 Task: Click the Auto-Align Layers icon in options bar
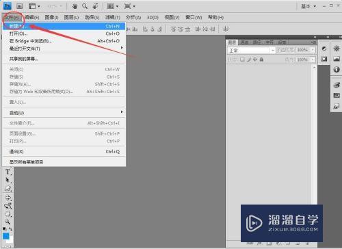coord(226,29)
